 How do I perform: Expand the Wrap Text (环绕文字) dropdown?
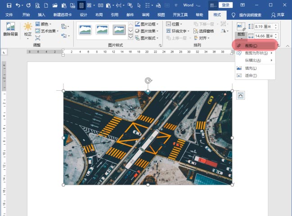coord(178,31)
